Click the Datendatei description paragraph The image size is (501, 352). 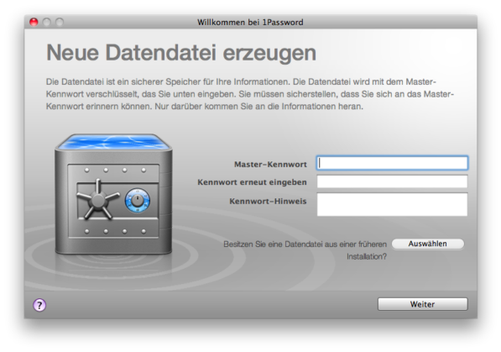(x=250, y=94)
